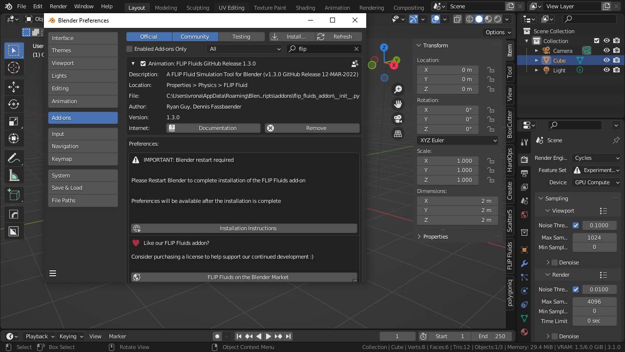This screenshot has width=625, height=352.
Task: Select the Add Cube tool
Action: [x=14, y=195]
